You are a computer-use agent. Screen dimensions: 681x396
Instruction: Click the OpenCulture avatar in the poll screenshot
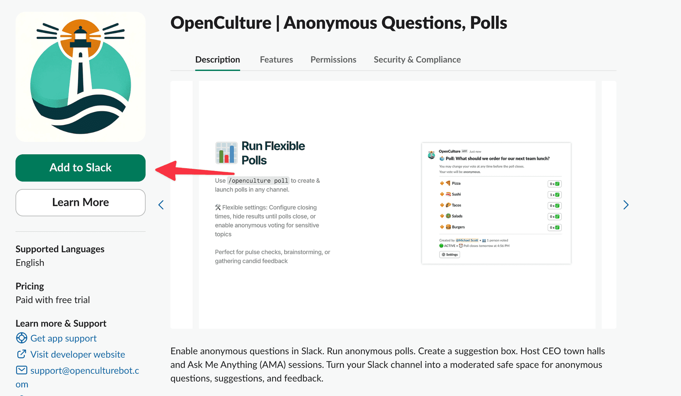pos(431,155)
